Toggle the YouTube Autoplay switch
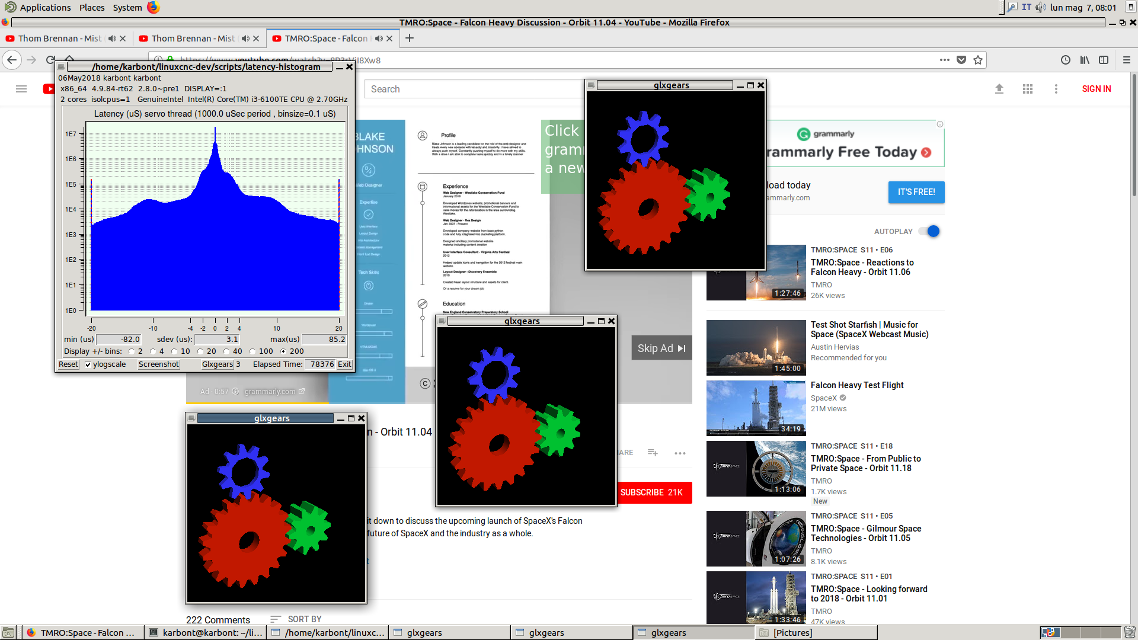 (x=929, y=231)
